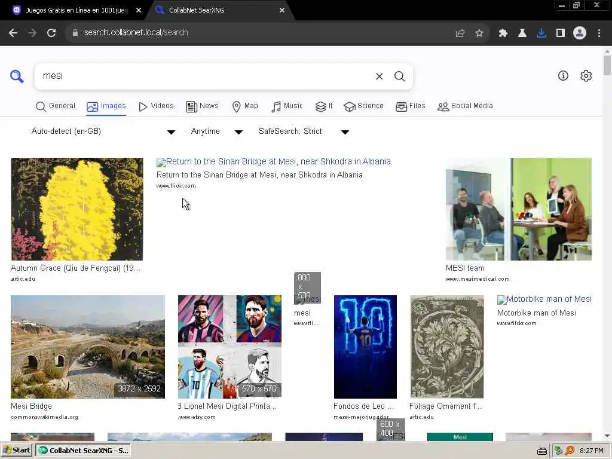View site security padlock info
Viewport: 612px width, 459px height.
(75, 33)
